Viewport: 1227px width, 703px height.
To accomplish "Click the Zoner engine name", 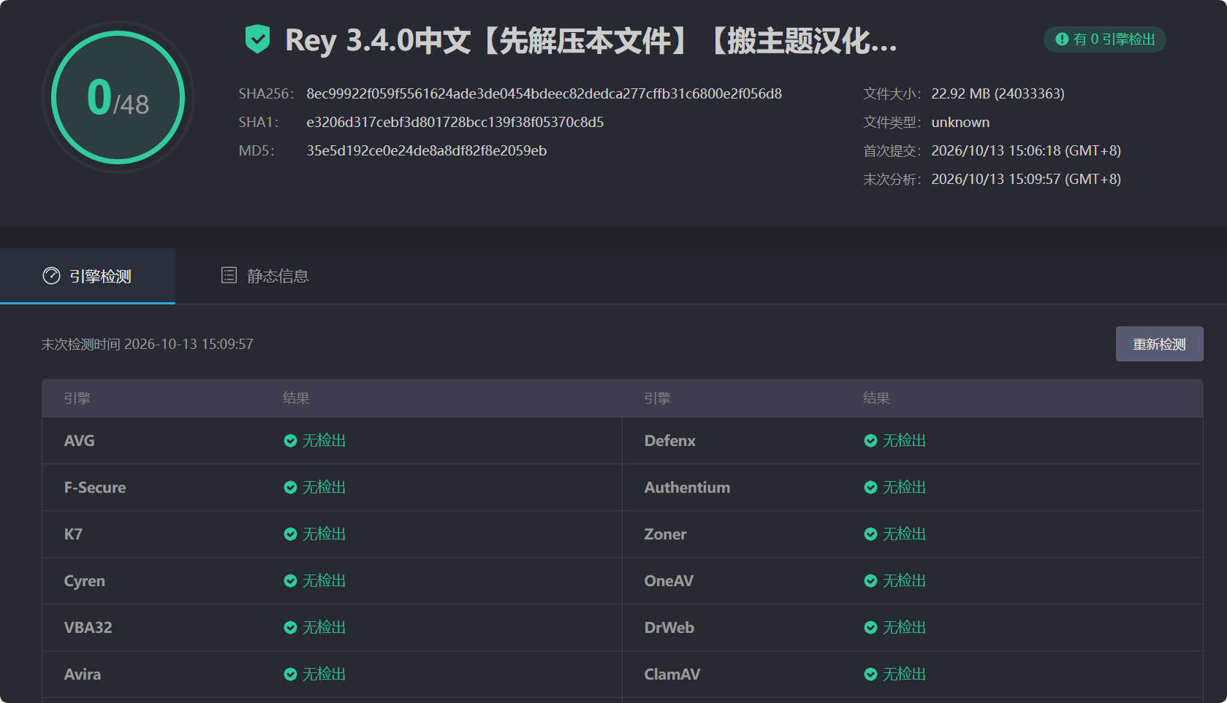I will point(665,534).
